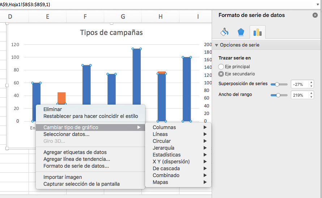Increase Superposición de series with up stepper
This screenshot has width=322, height=198.
pos(311,82)
